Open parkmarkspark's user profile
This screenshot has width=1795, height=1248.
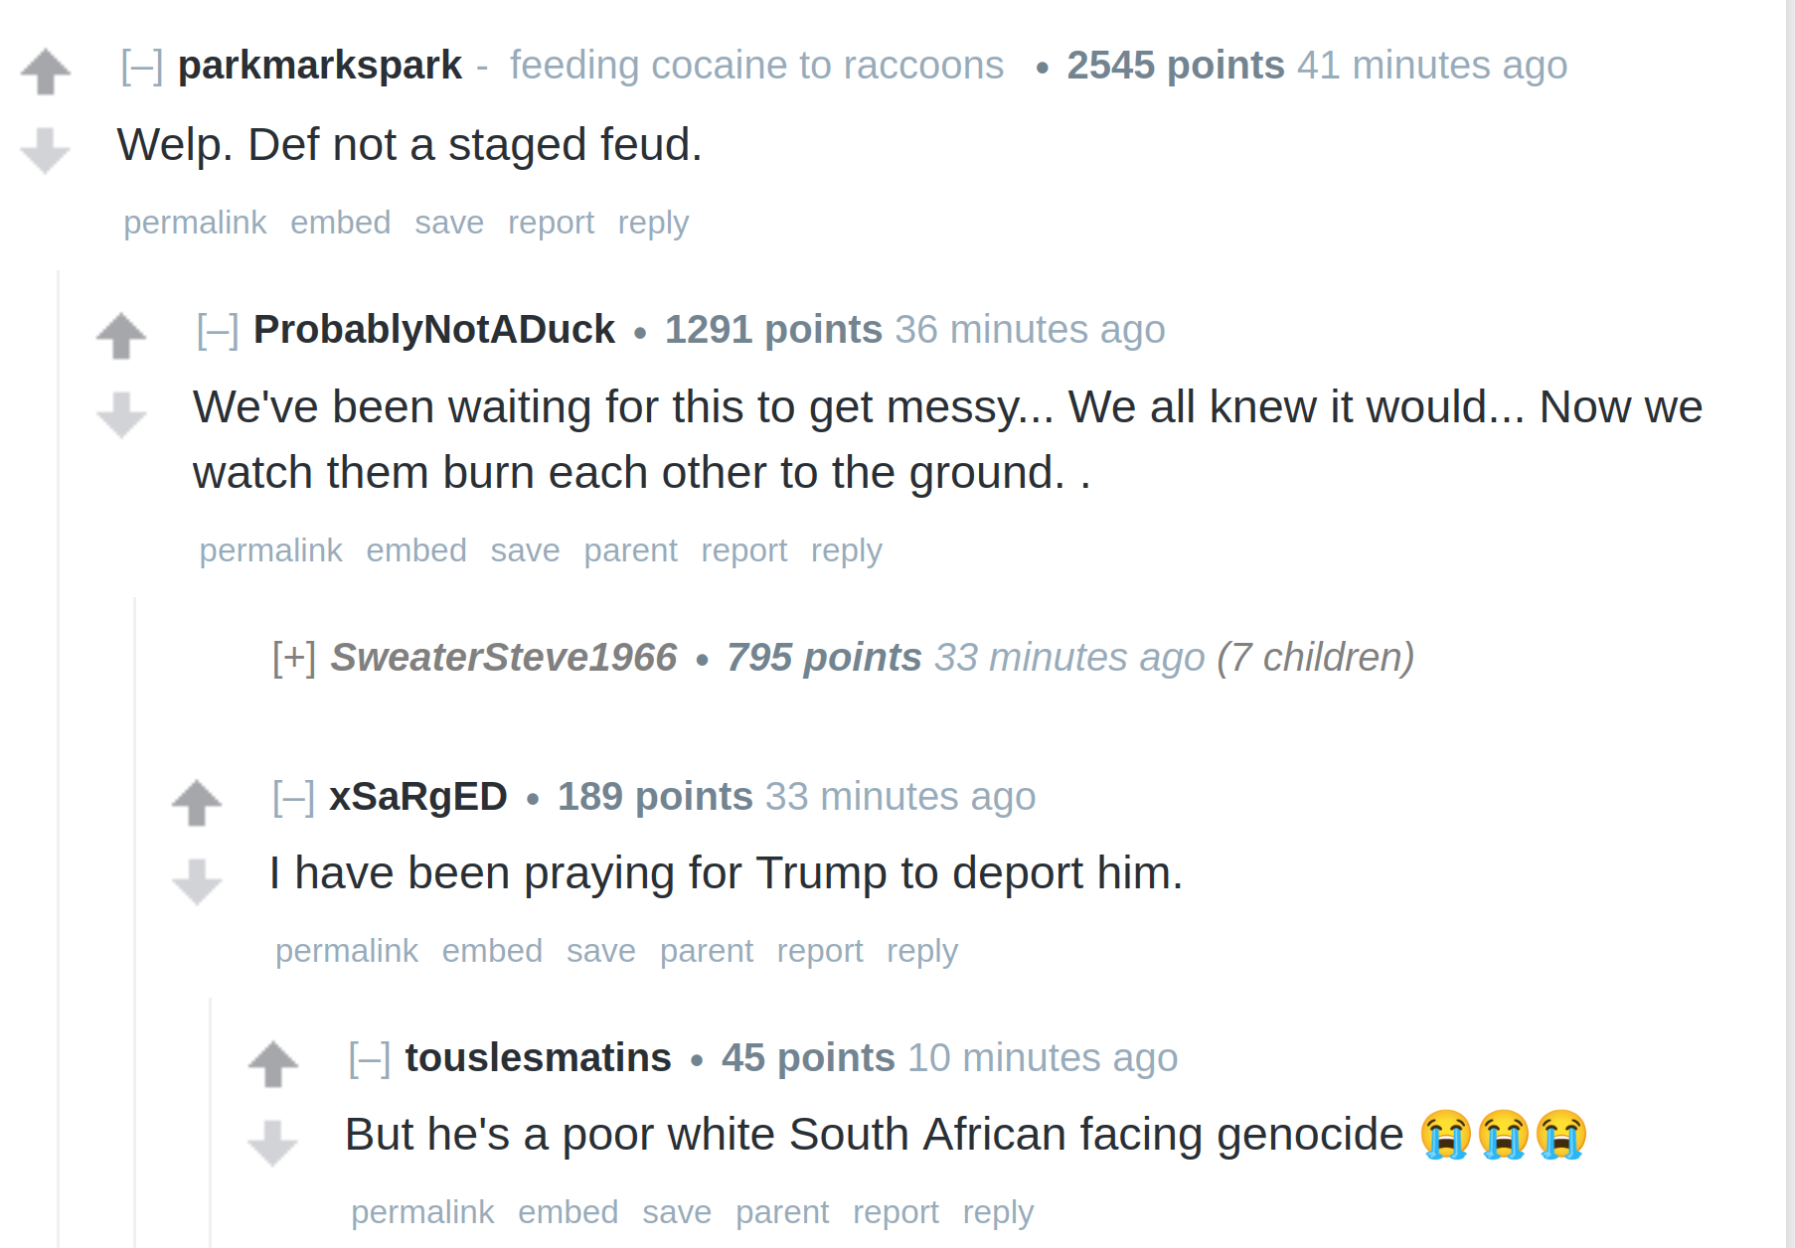(320, 66)
